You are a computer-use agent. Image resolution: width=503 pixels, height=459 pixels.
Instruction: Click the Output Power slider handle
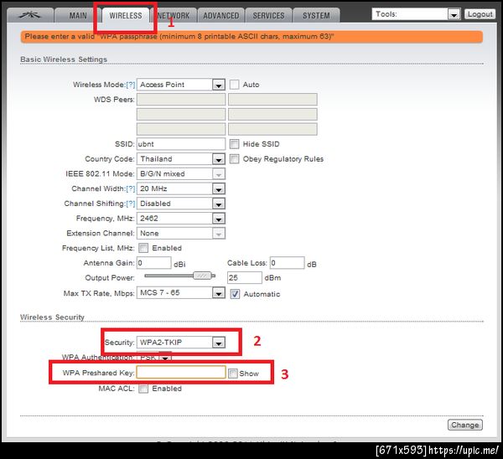[202, 276]
